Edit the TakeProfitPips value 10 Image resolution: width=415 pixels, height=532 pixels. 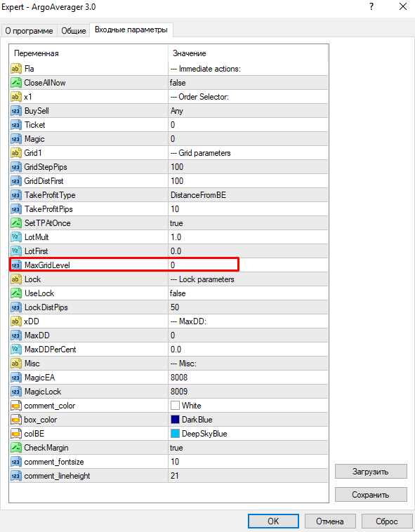tap(248, 209)
